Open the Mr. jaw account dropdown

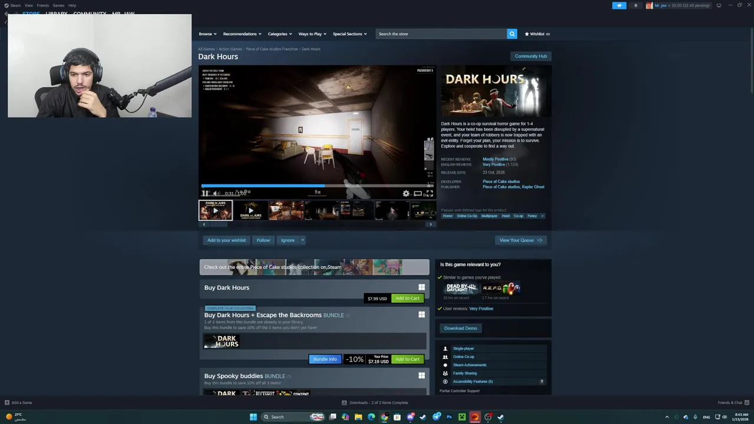click(679, 5)
